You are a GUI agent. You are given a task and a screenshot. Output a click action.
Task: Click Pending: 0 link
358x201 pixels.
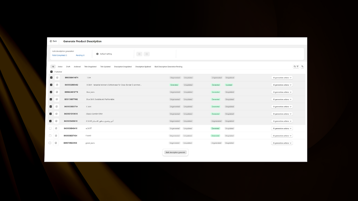tap(80, 55)
